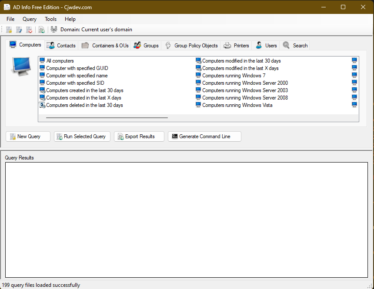The height and width of the screenshot is (289, 374).
Task: Select 'Computers deleted in the last 30 days'
Action: pyautogui.click(x=81, y=105)
